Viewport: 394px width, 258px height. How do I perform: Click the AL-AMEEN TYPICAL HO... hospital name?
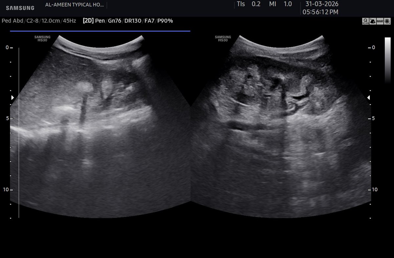click(75, 5)
